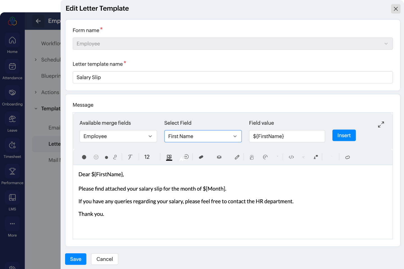Click the chain link icon at the toolbar's end
This screenshot has width=404, height=269.
[x=348, y=157]
